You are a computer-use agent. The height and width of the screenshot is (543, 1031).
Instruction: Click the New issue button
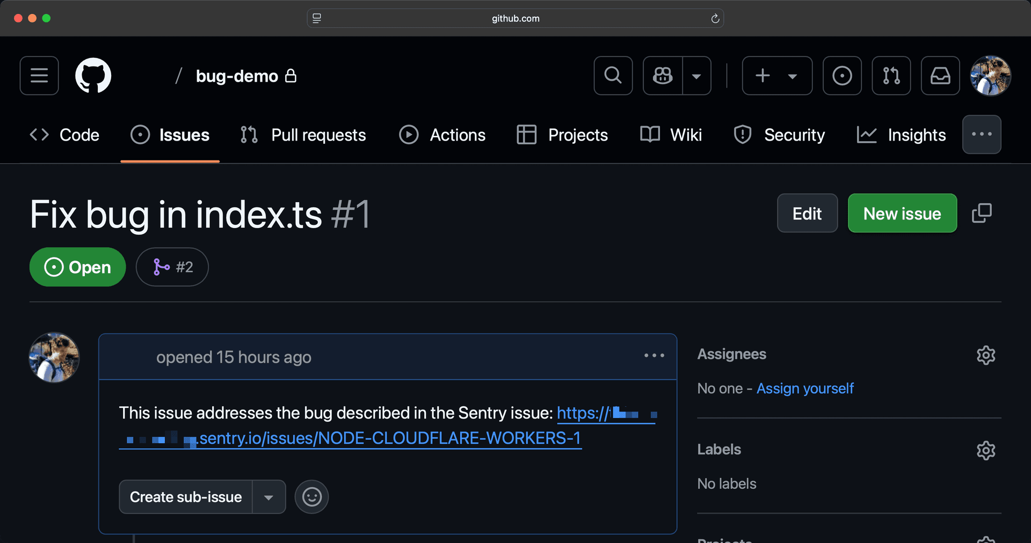[x=902, y=213]
